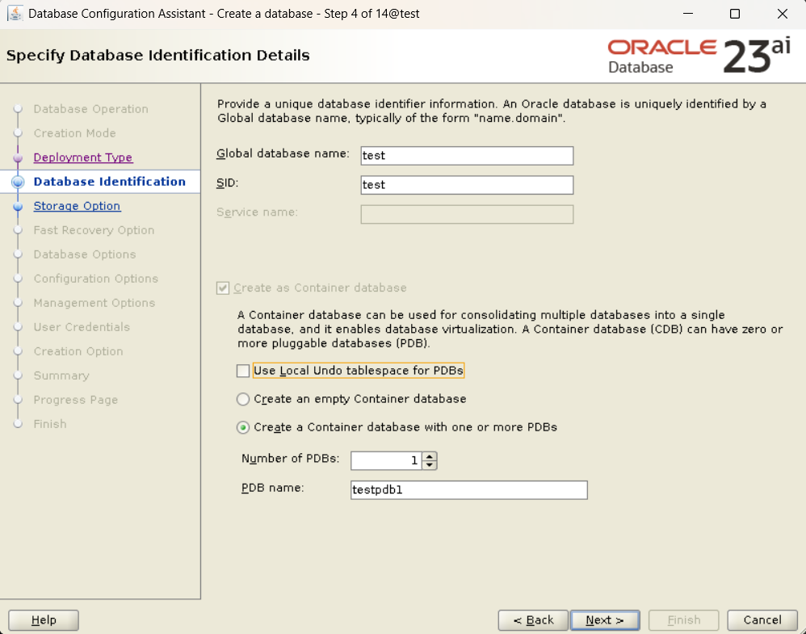Click the 'Service name:' label
The image size is (806, 634).
point(257,212)
